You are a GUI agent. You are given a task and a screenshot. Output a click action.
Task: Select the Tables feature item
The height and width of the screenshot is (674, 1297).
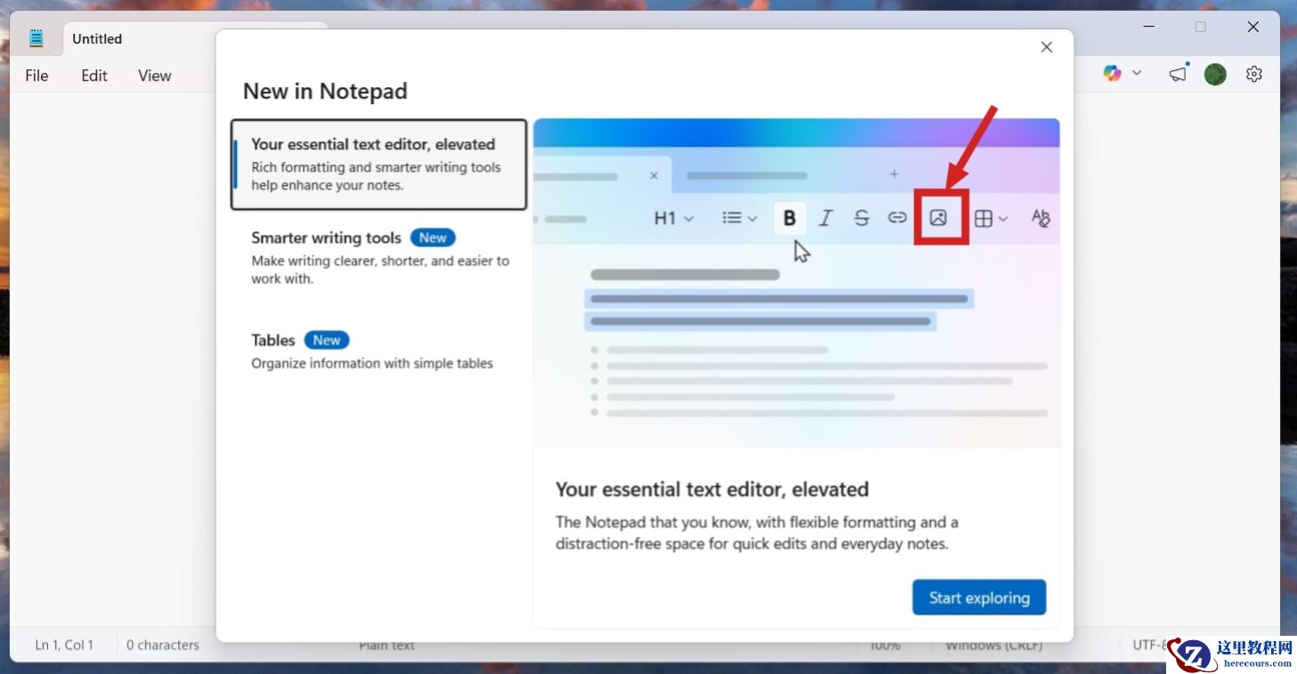pos(379,351)
